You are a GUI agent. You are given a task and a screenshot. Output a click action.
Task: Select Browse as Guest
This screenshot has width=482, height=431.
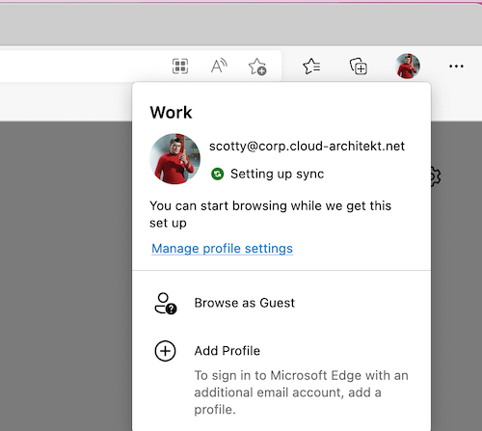pyautogui.click(x=281, y=303)
